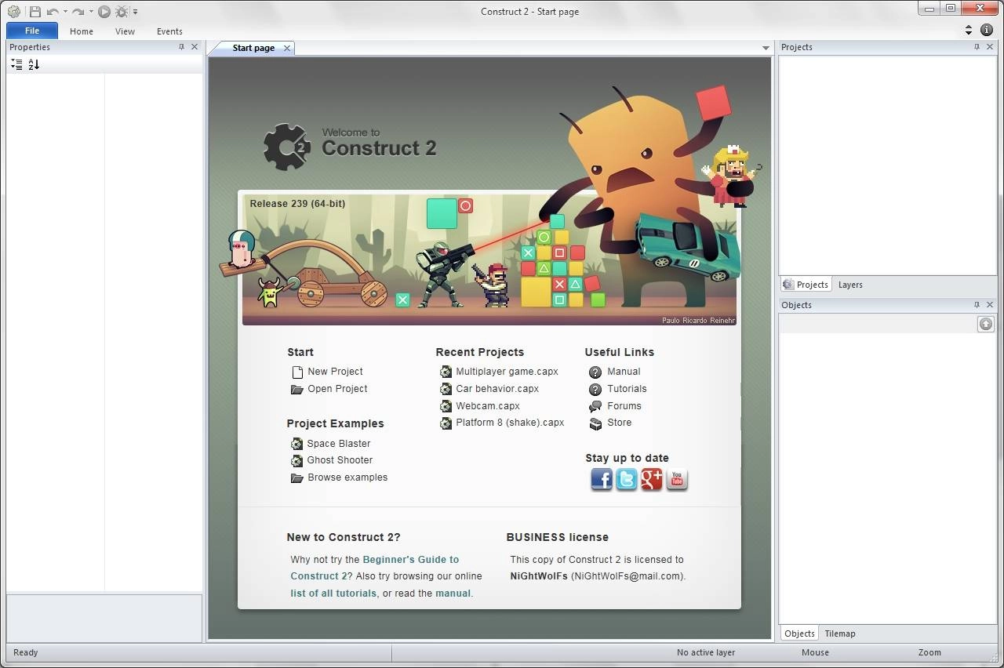
Task: Switch to the Events ribbon tab
Action: 169,31
